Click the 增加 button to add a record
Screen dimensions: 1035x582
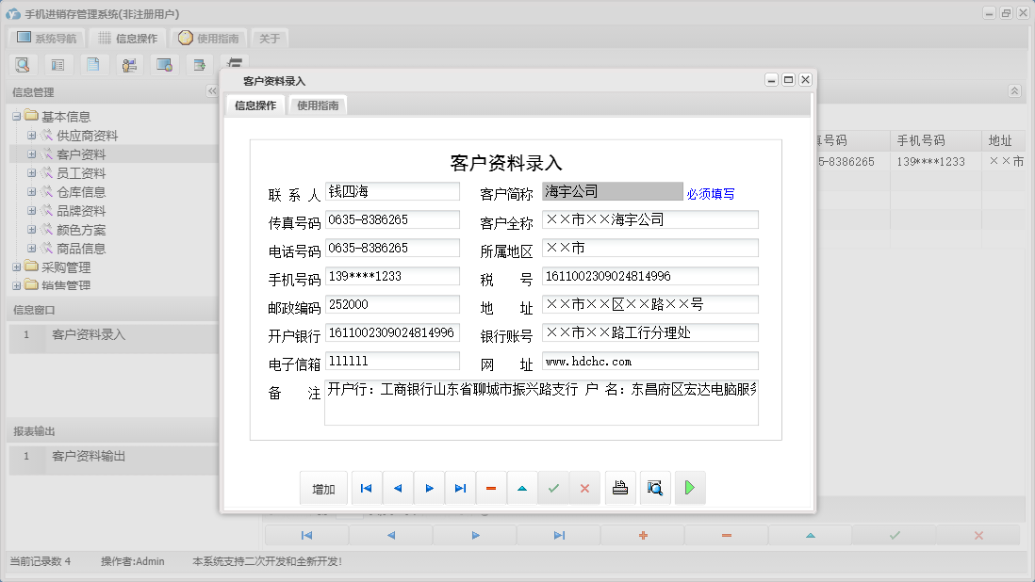click(323, 488)
